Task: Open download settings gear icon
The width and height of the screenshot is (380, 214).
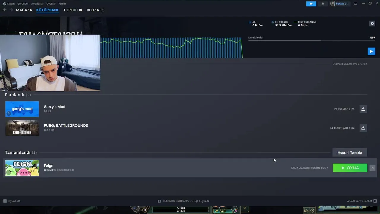Action: click(372, 23)
